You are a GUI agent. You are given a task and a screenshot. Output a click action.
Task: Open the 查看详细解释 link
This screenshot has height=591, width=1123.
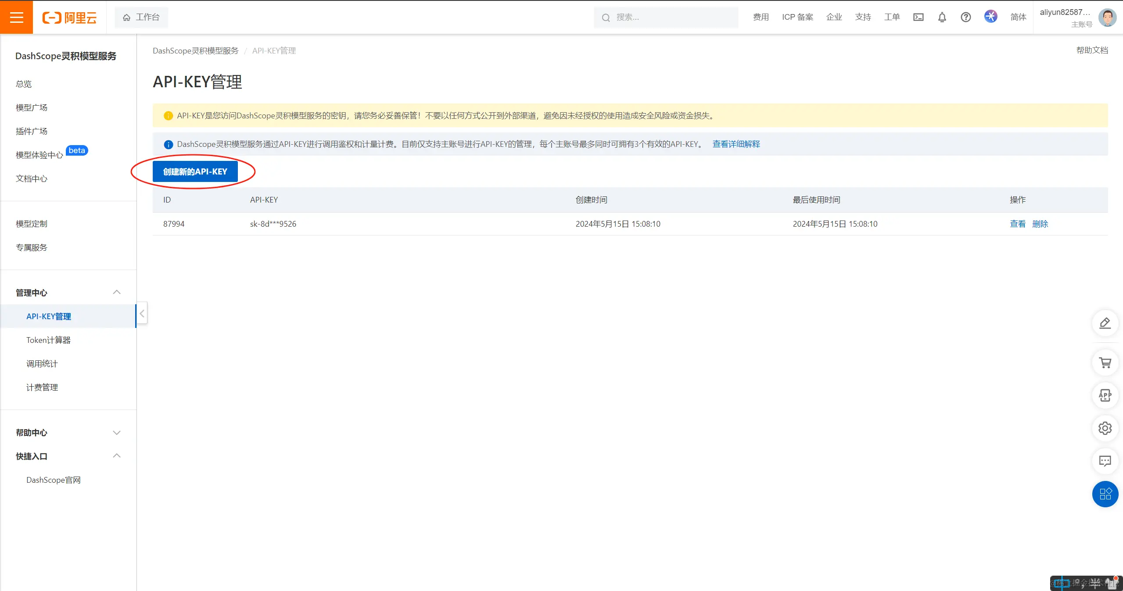(736, 144)
